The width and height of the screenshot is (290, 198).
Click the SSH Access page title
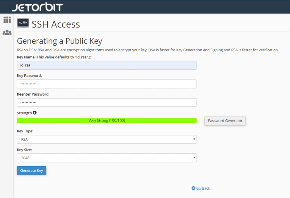(x=56, y=24)
